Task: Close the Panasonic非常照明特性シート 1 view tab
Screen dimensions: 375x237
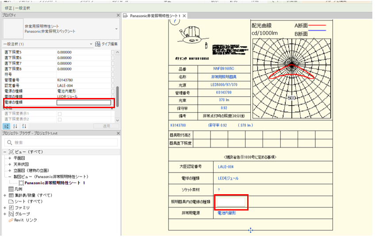Action: pyautogui.click(x=185, y=16)
